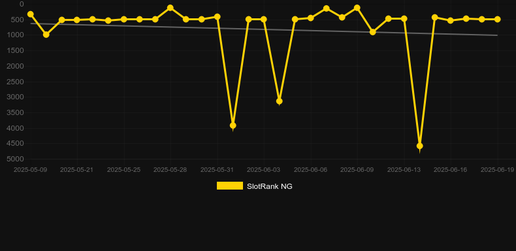Click the yellow SlotRank NG legend swatch
The width and height of the screenshot is (516, 251).
coord(230,186)
